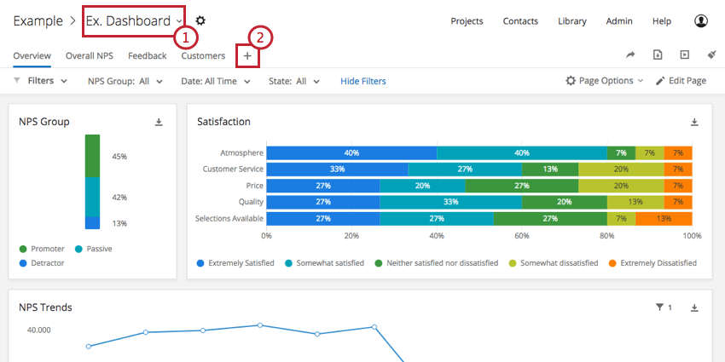The width and height of the screenshot is (725, 362).
Task: Click the Customer Service row label
Action: (233, 169)
